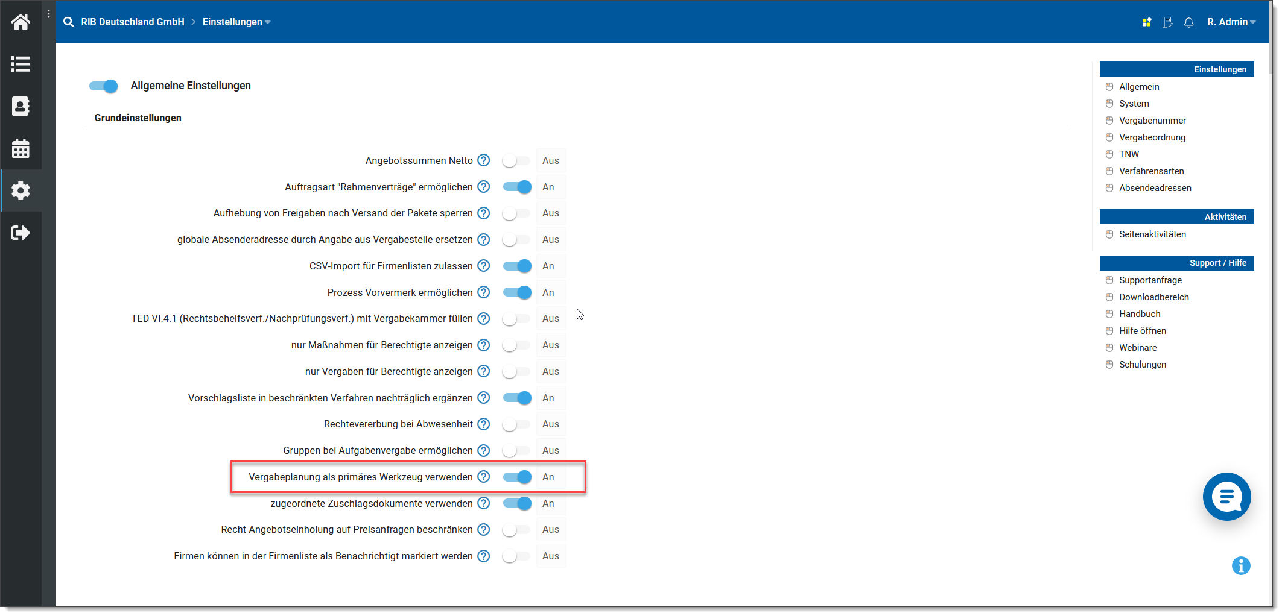Show help for Aufhebung von Freigaben sperren
Viewport: 1282px width, 616px height.
coord(484,213)
